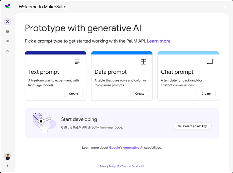Open the create new prompt plus icon
233x173 pixels.
[x=7, y=22]
